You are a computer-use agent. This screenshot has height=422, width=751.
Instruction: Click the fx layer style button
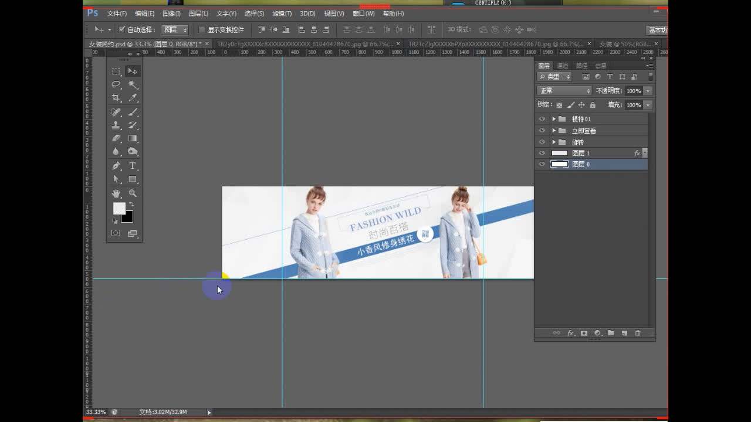(x=570, y=333)
